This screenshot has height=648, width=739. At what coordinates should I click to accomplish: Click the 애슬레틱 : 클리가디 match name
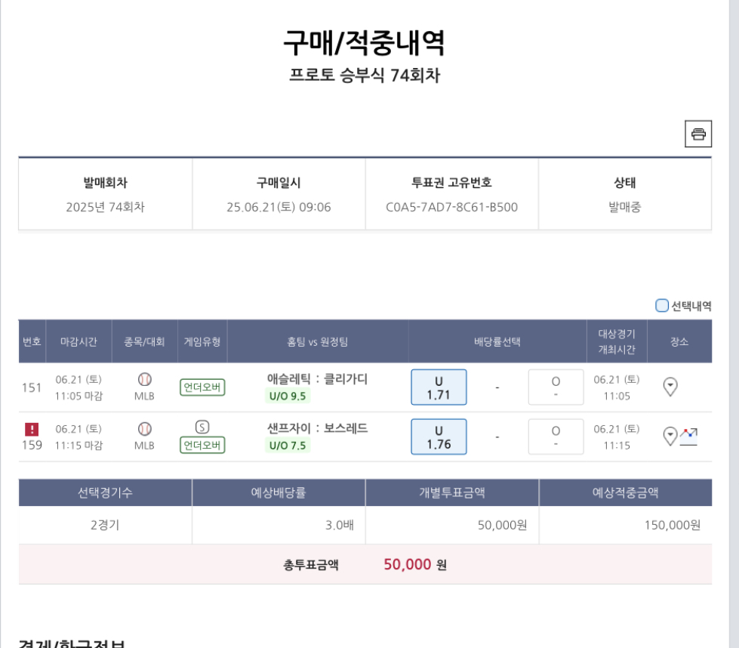click(317, 378)
